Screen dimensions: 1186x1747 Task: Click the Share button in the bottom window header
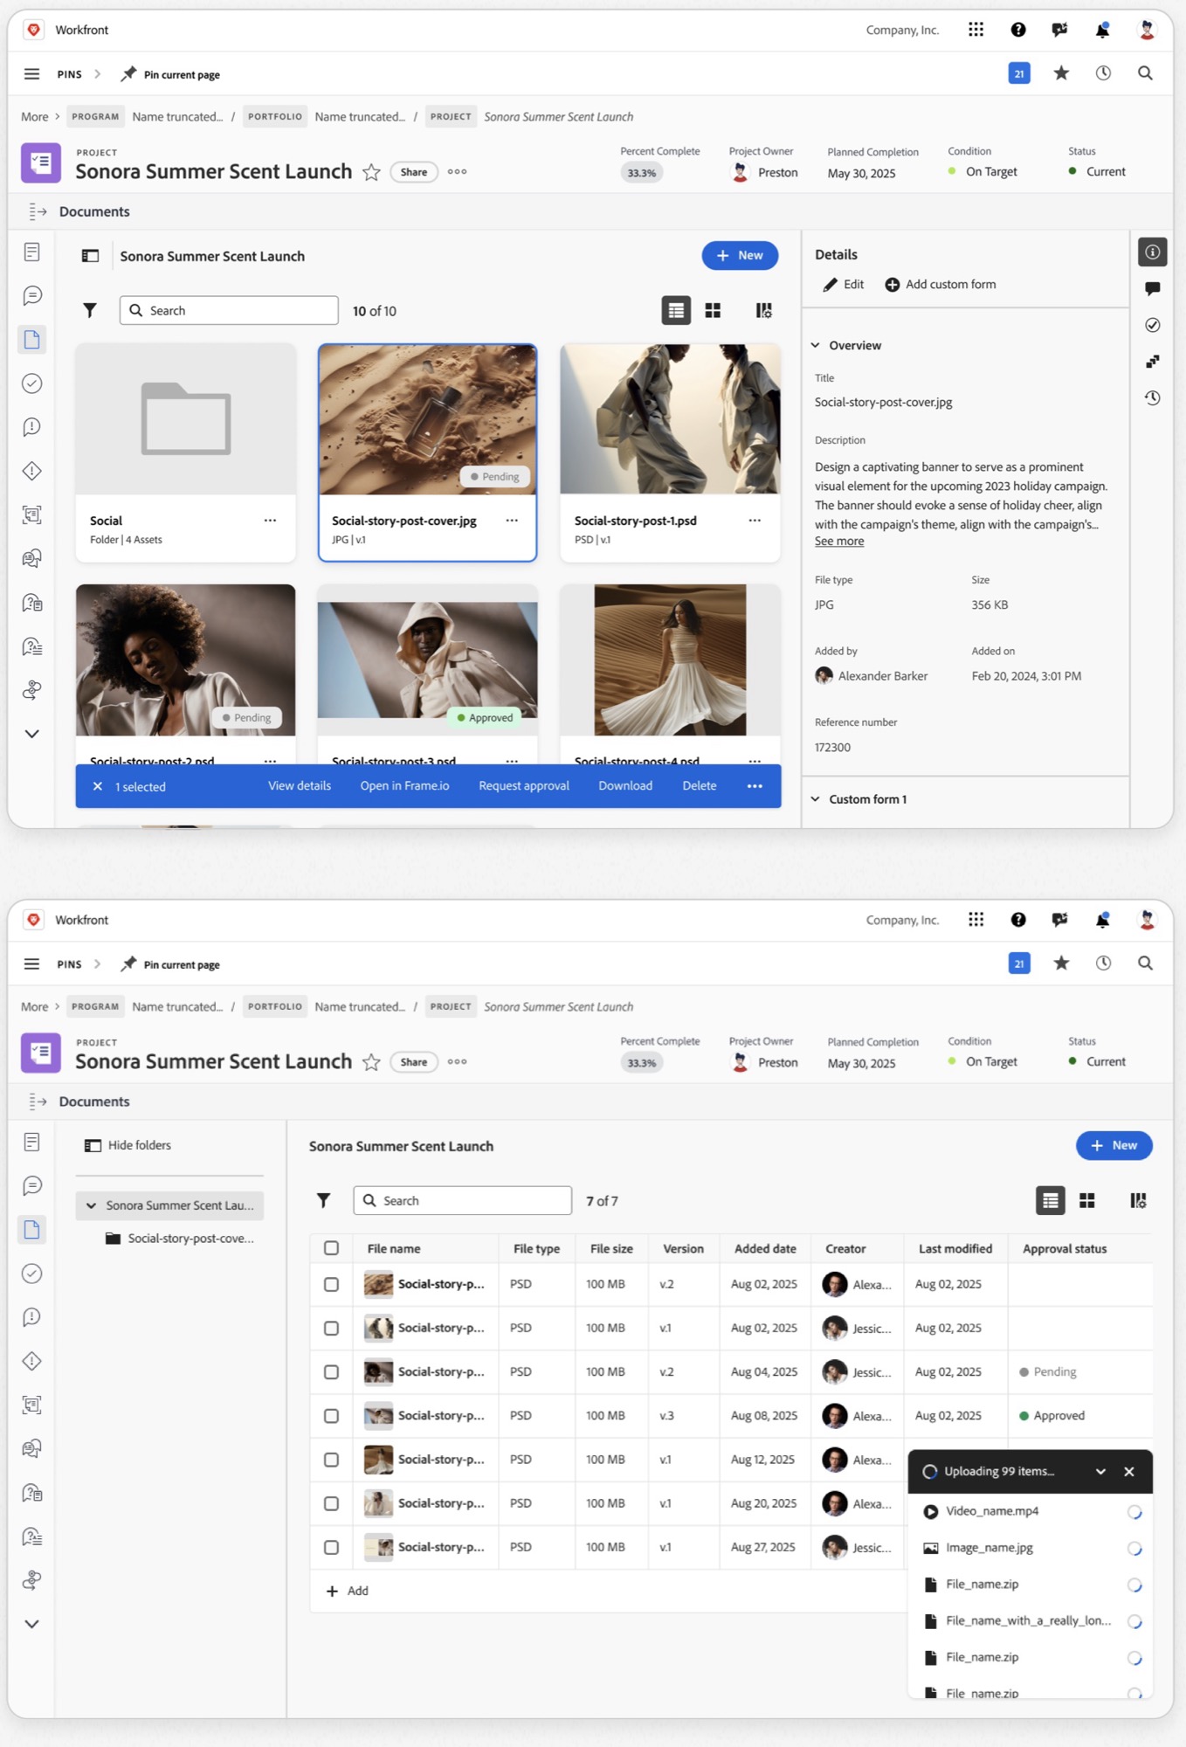414,1061
